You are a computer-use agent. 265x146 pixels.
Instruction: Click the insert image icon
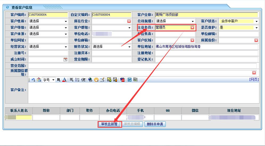click(x=109, y=80)
